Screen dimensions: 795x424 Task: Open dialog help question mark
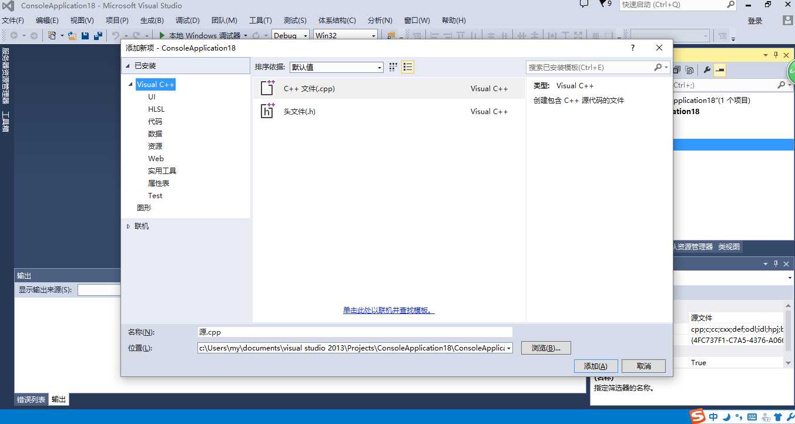pos(633,48)
